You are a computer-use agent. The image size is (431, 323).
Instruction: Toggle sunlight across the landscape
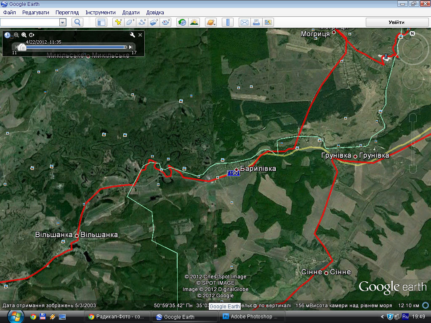click(x=194, y=22)
